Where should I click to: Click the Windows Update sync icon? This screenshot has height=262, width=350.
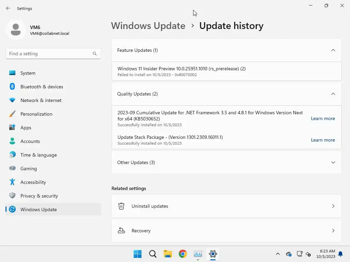[x=12, y=209]
